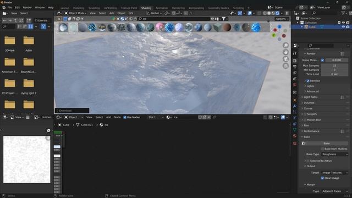Image resolution: width=352 pixels, height=198 pixels.
Task: Click the blue Z axis gizmo ball
Action: coord(279,27)
